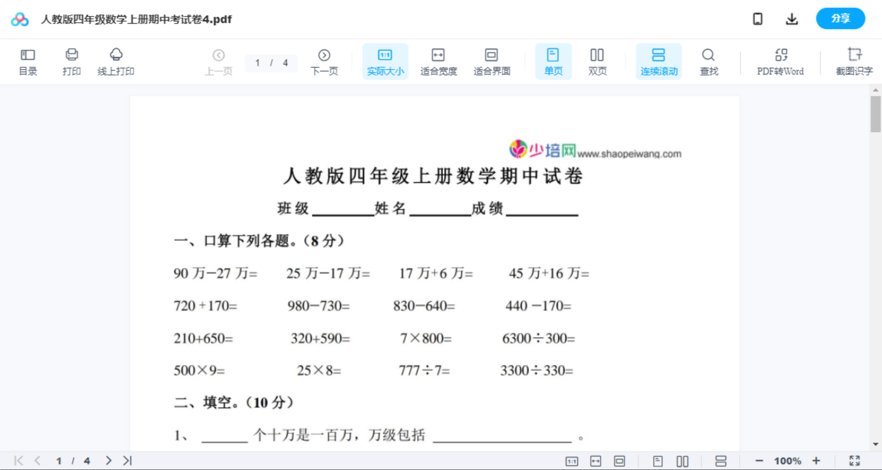Screen dimensions: 882x470
Task: Select 适合界面 fit-to-page mode
Action: [492, 61]
